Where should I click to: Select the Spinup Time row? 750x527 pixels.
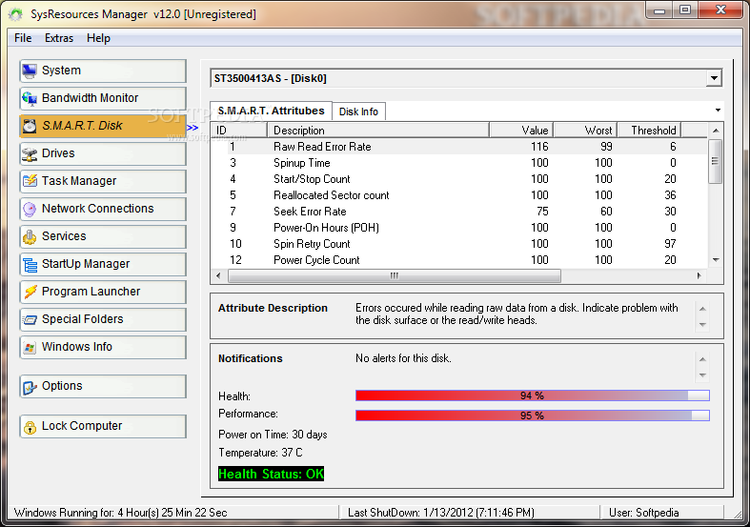tap(459, 163)
